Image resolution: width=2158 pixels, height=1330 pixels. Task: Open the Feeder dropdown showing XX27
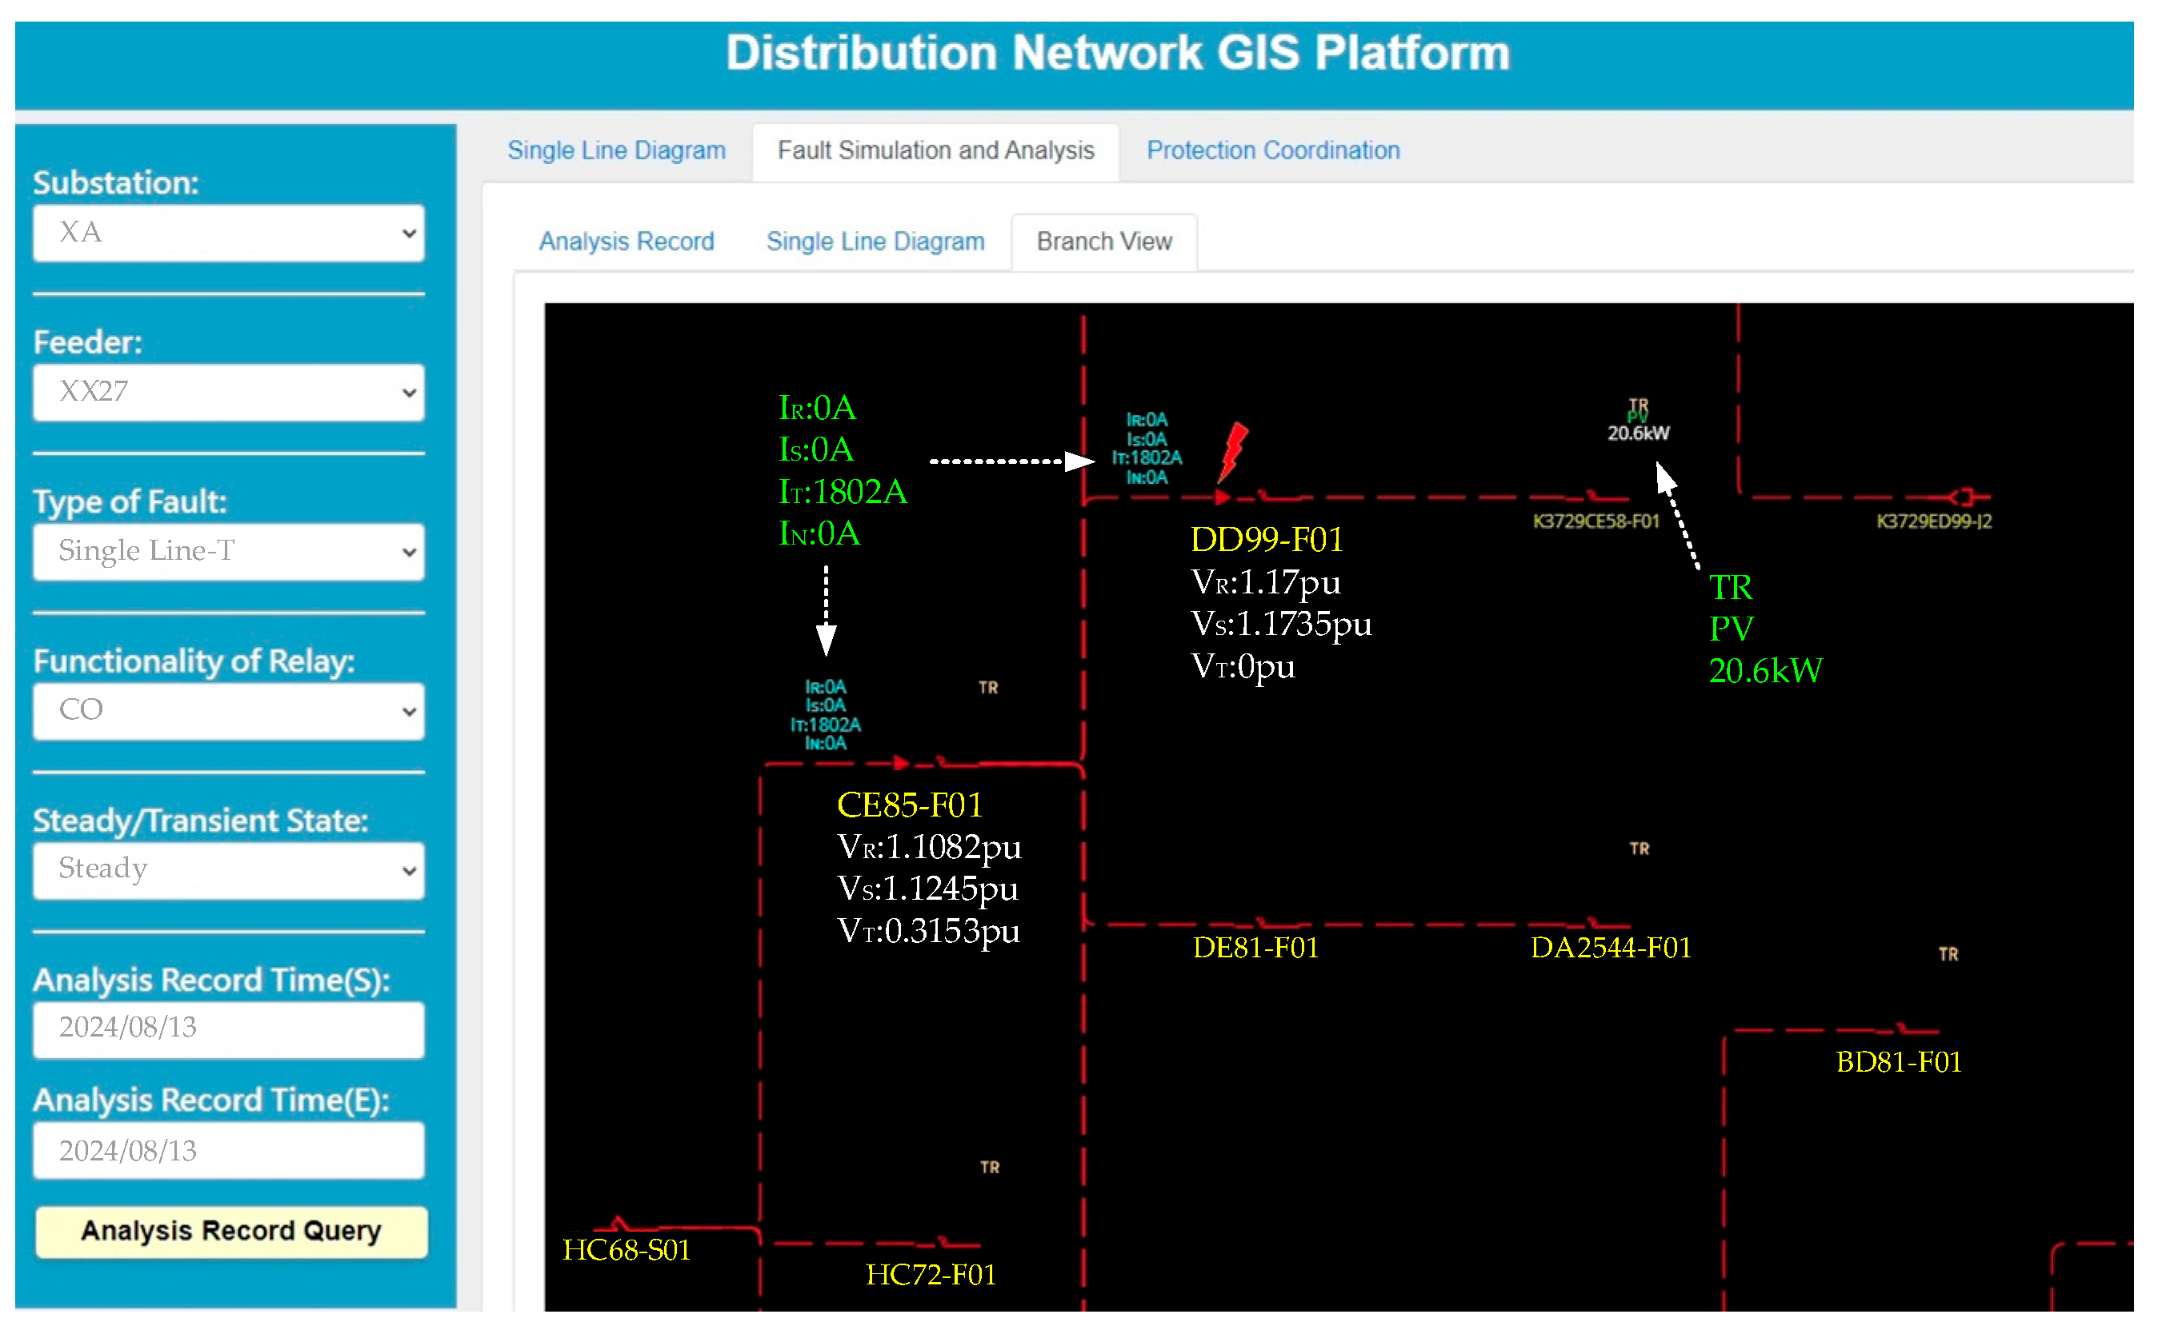(229, 393)
